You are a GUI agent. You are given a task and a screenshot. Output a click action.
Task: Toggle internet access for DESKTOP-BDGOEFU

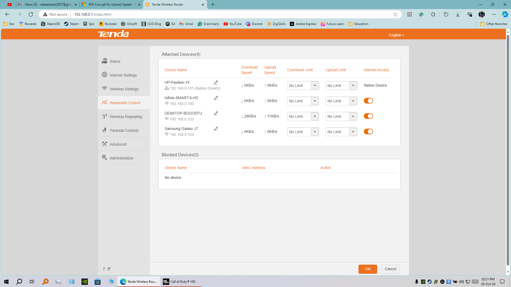point(368,116)
